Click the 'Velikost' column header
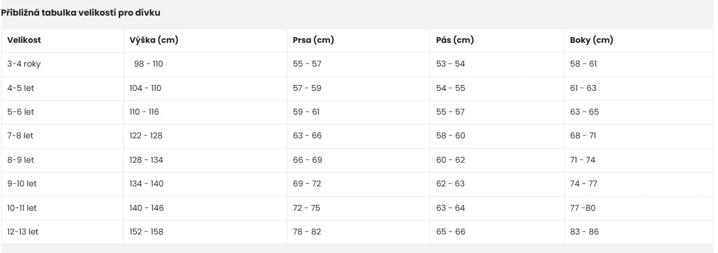718x253 pixels. pos(24,41)
